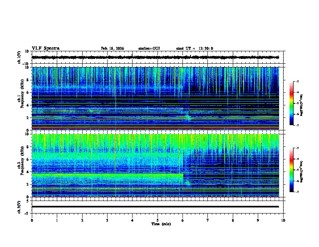Click time axis tick label "4"
The width and height of the screenshot is (319, 247).
(x=132, y=220)
